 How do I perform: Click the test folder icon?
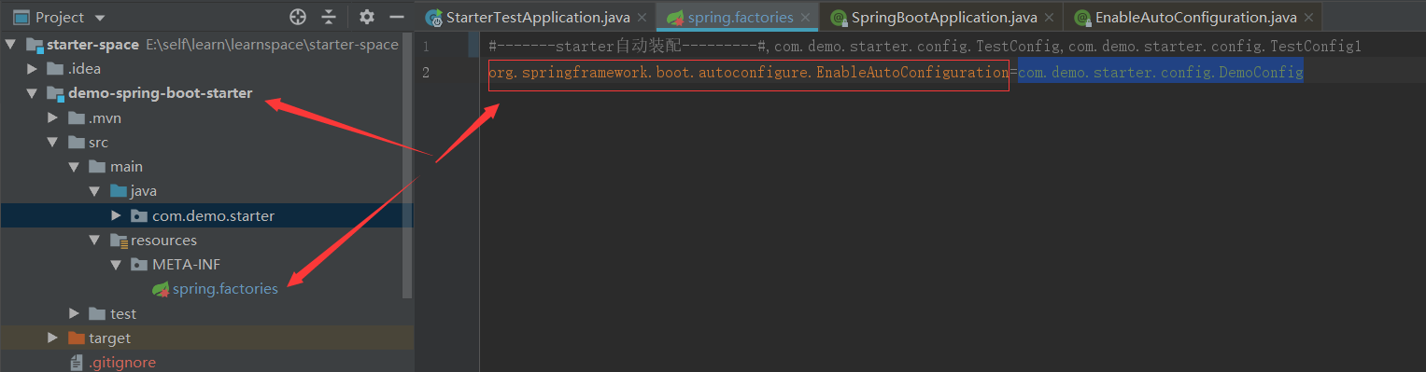tap(97, 313)
